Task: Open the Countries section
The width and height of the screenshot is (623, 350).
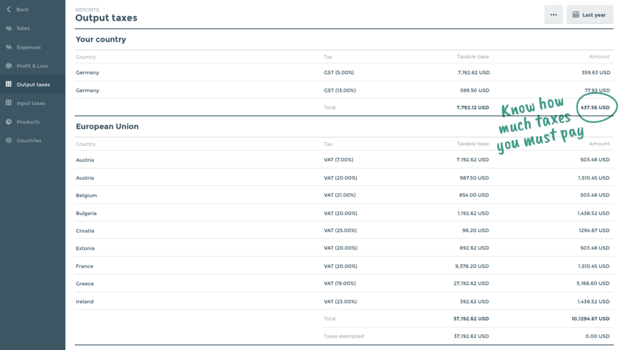Action: [29, 140]
